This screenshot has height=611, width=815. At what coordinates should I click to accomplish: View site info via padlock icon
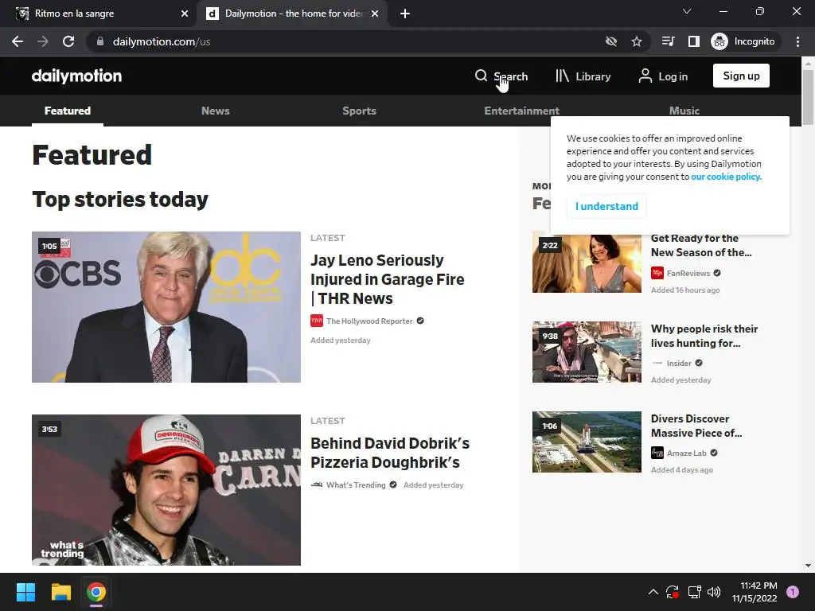tap(100, 41)
